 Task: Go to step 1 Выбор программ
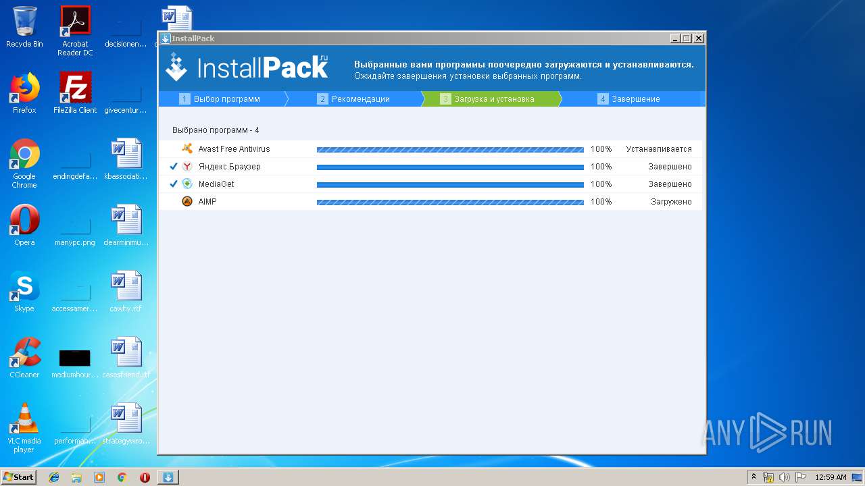click(220, 99)
